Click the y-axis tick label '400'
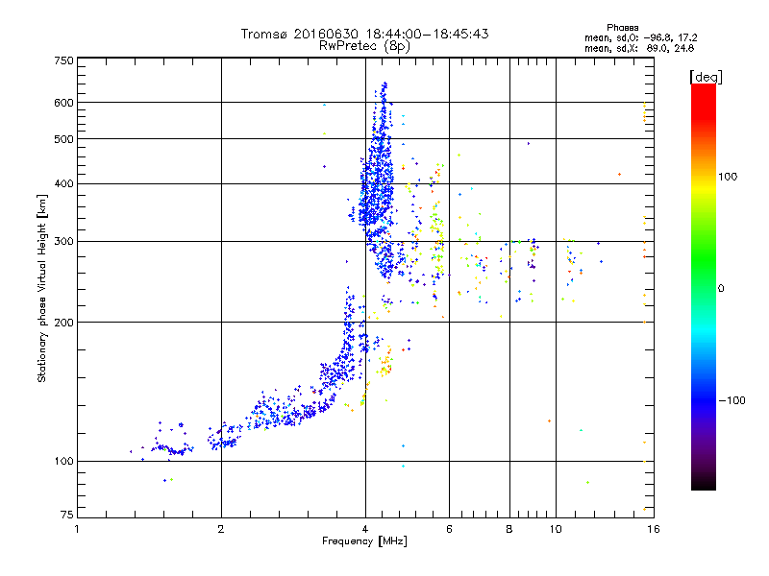The width and height of the screenshot is (769, 576). point(63,184)
